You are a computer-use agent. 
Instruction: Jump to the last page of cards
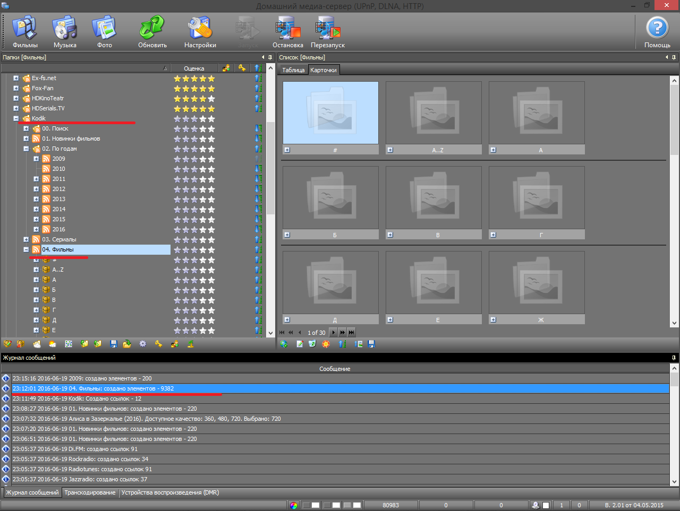[351, 333]
